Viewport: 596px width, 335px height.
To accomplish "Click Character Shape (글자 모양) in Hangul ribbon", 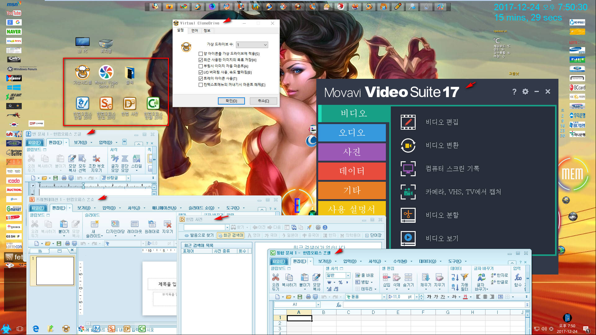I will [x=115, y=163].
